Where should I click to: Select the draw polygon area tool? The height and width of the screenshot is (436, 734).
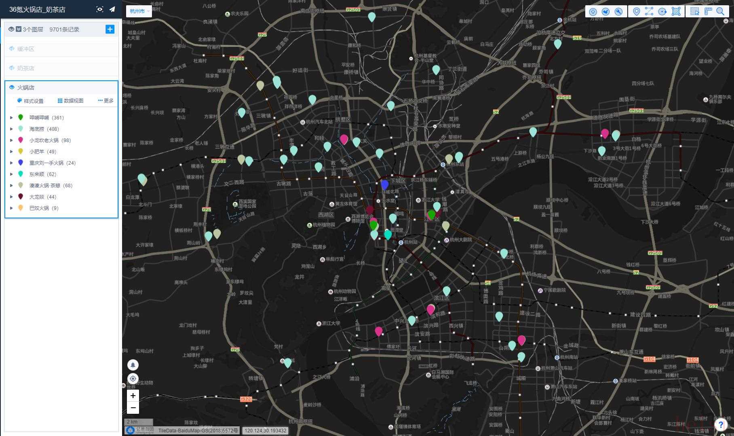click(x=676, y=11)
